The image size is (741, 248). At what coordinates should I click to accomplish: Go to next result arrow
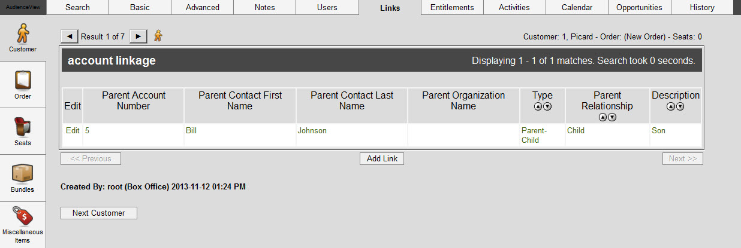click(x=138, y=36)
